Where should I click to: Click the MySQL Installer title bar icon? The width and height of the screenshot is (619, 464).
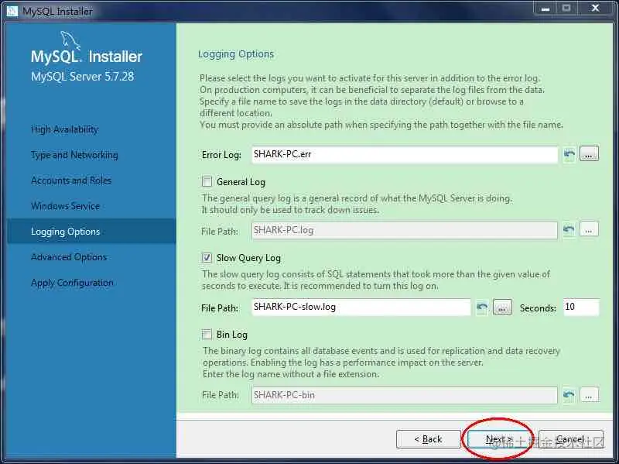12,11
